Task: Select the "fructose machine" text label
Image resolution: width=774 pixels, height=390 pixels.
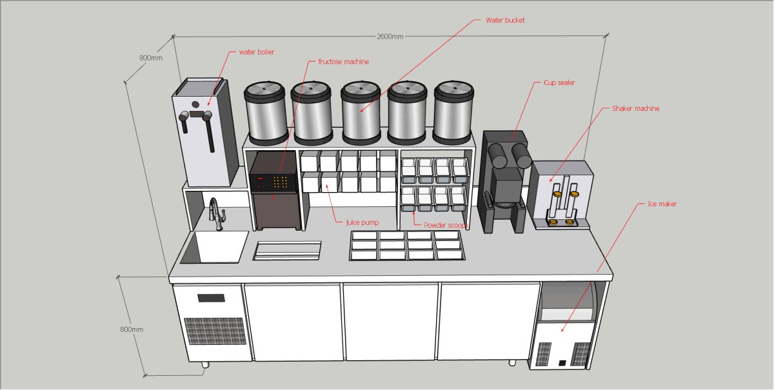Action: (x=343, y=62)
